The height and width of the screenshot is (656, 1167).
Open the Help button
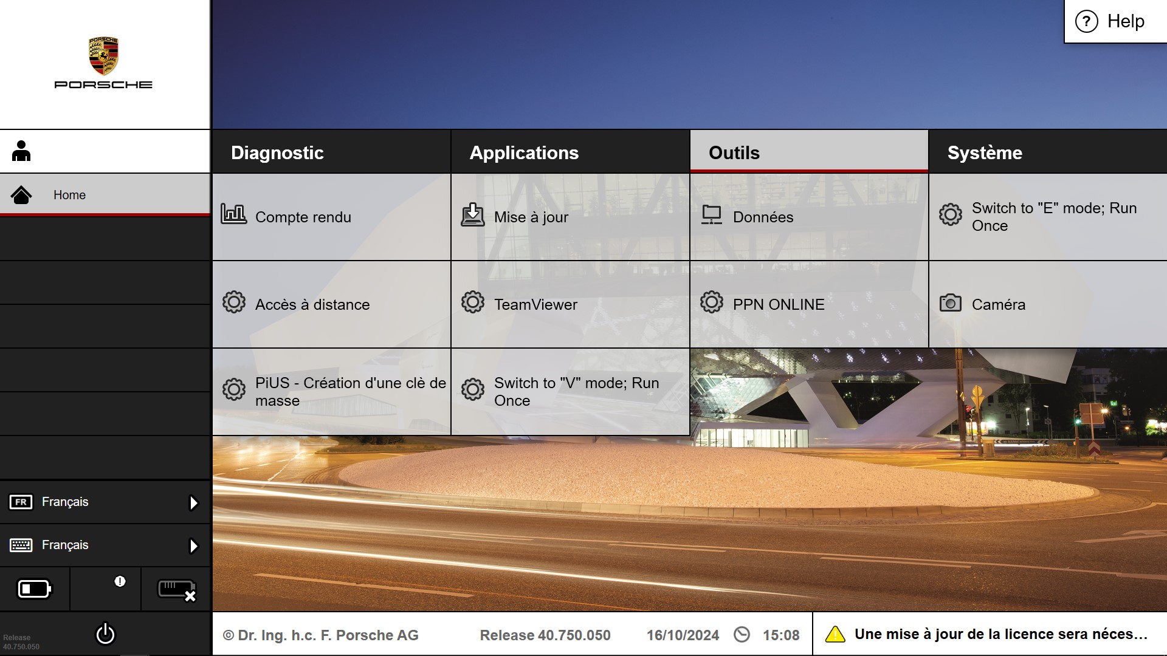[x=1115, y=21]
